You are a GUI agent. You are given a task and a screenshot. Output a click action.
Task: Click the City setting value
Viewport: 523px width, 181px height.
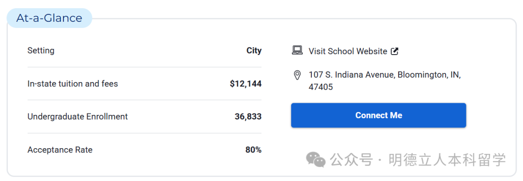point(254,51)
